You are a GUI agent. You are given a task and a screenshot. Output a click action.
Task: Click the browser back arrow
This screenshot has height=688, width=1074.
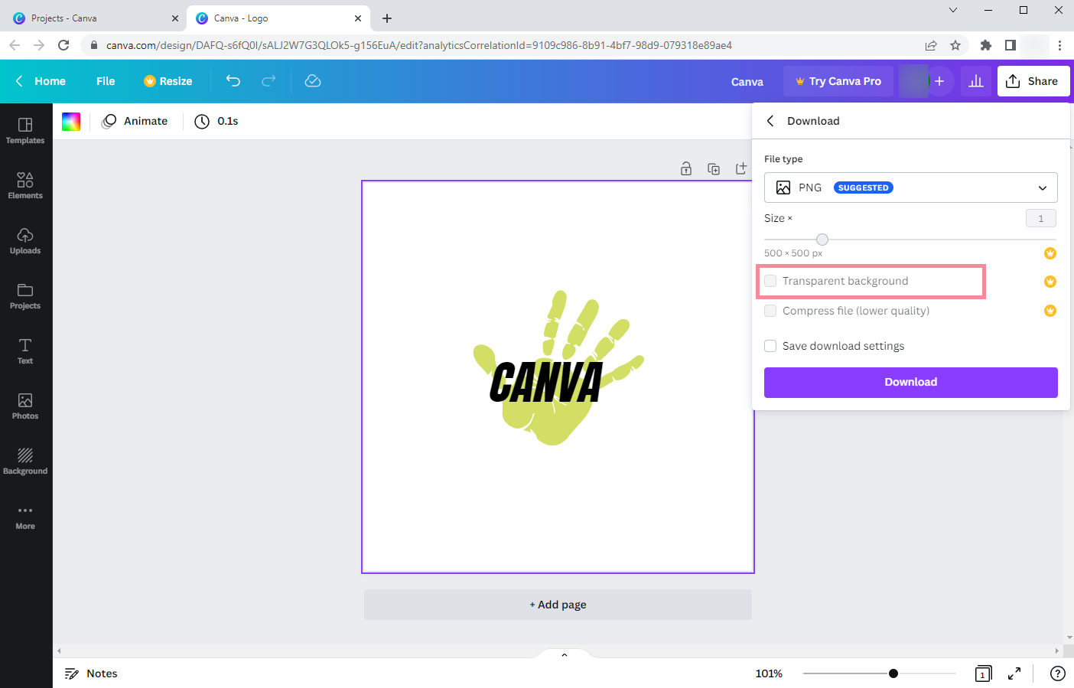[15, 45]
